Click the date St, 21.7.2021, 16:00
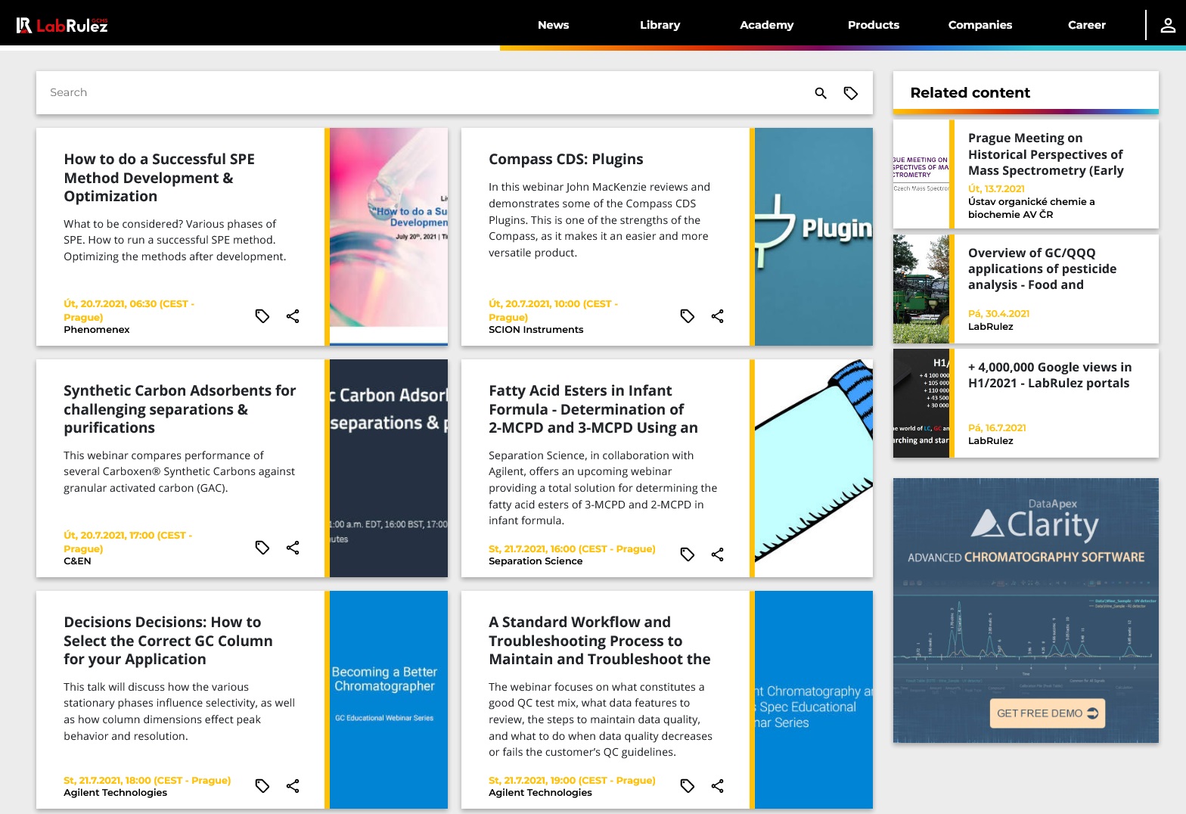The height and width of the screenshot is (814, 1186). pyautogui.click(x=572, y=548)
